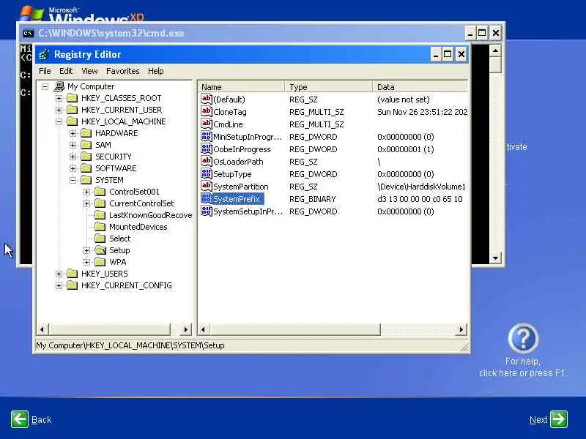The height and width of the screenshot is (439, 586).
Task: Click the green Next arrow button
Action: (559, 419)
